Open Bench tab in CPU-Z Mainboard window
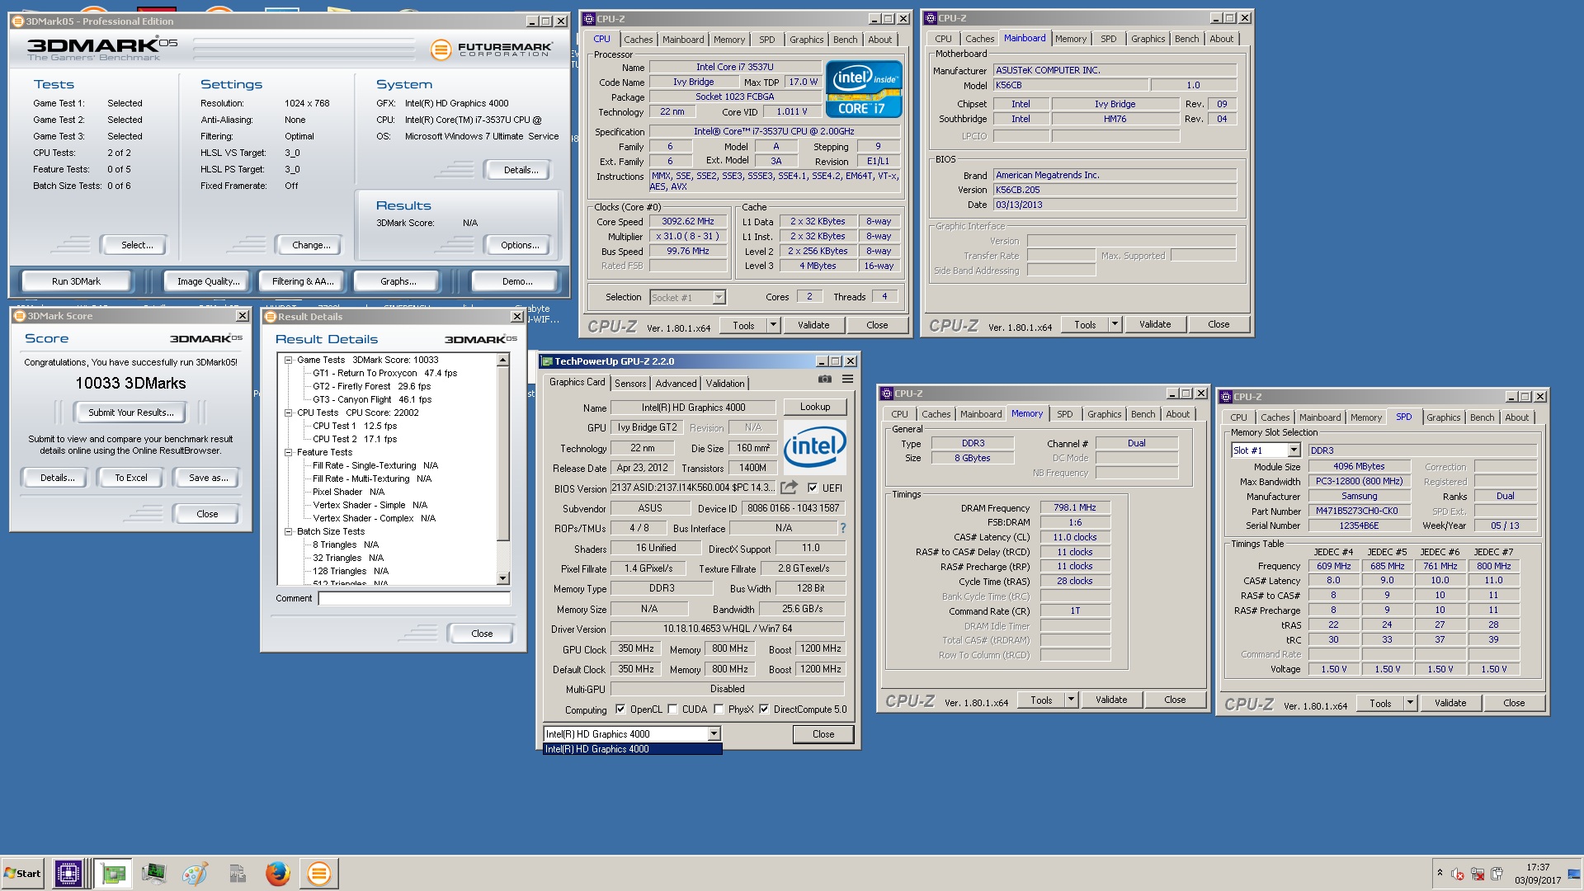 pyautogui.click(x=1186, y=40)
